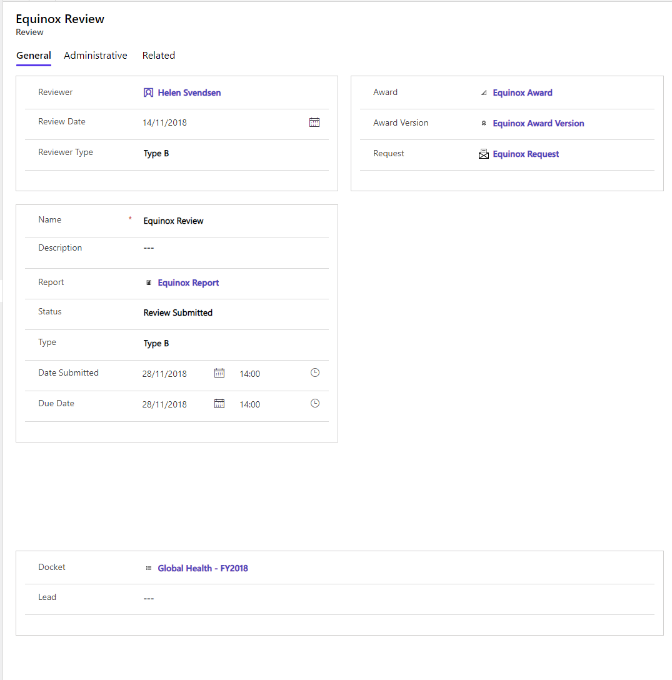Switch to the Administrative tab

click(96, 56)
